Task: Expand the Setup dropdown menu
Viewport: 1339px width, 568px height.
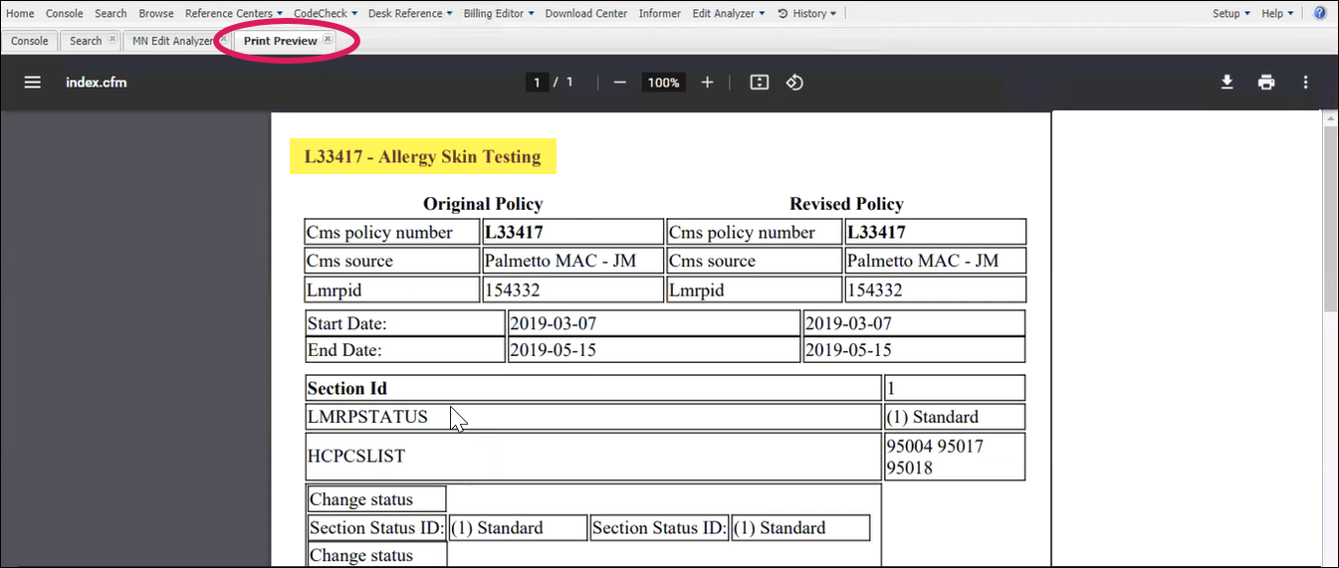Action: tap(1231, 13)
